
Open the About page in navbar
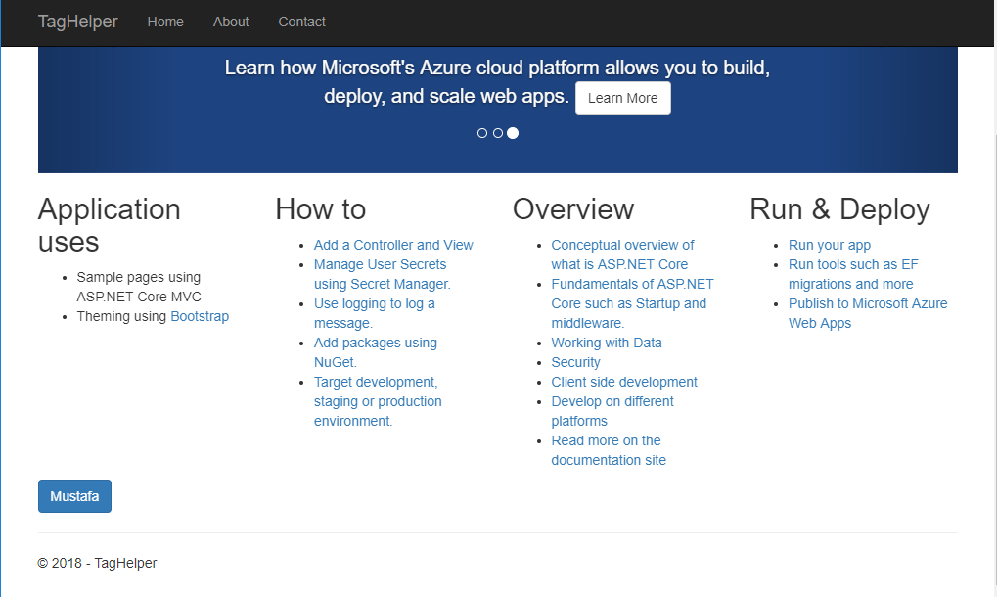point(231,22)
